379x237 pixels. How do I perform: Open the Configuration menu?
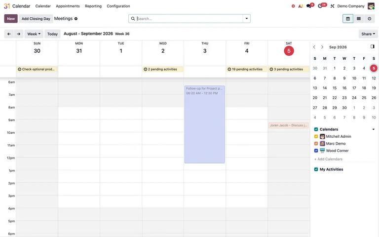tap(118, 6)
